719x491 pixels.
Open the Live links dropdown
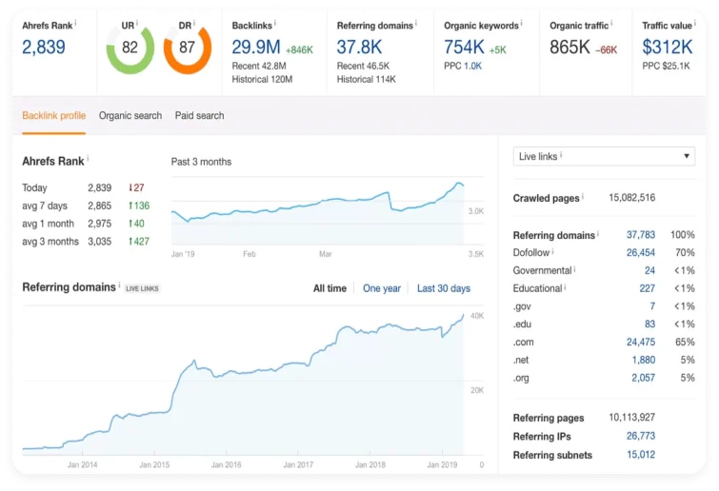tap(604, 156)
